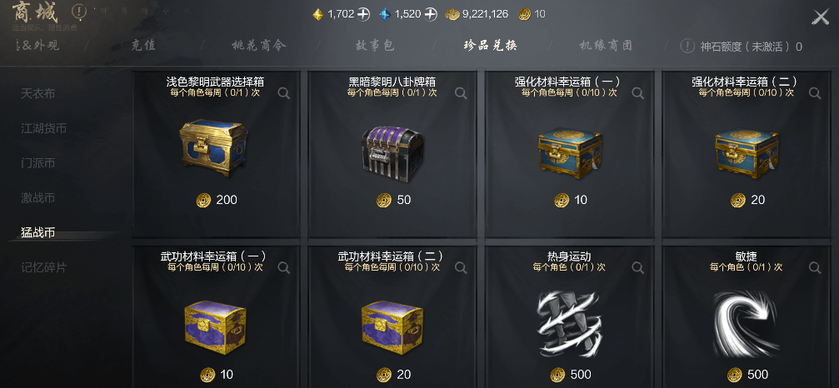Select 天衣布 in the left sidebar
Viewport: 839px width, 388px height.
pyautogui.click(x=38, y=94)
